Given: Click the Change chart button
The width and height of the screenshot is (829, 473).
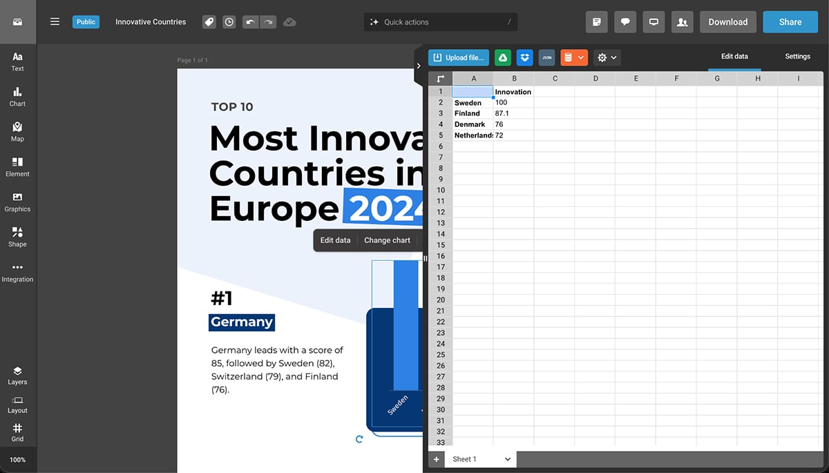Looking at the screenshot, I should click(x=387, y=240).
